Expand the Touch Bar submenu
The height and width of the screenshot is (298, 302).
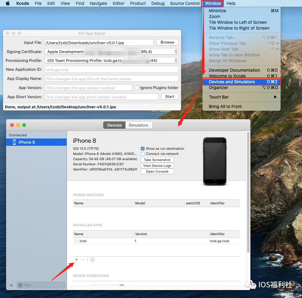click(241, 97)
